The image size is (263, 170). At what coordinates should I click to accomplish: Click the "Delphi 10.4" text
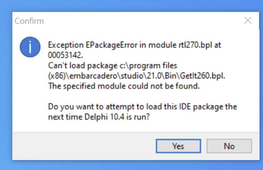coord(104,117)
